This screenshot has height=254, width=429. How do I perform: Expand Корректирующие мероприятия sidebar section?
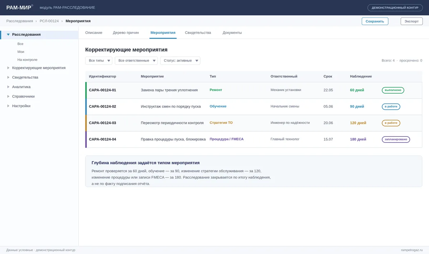pos(8,68)
